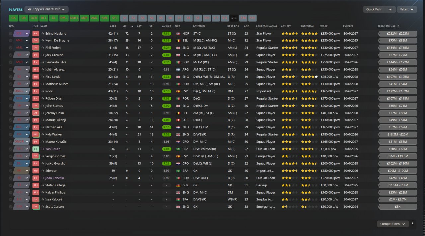Tick the selection circle for Nathan Aké
Image resolution: width=425 pixels, height=236 pixels.
pos(11,127)
